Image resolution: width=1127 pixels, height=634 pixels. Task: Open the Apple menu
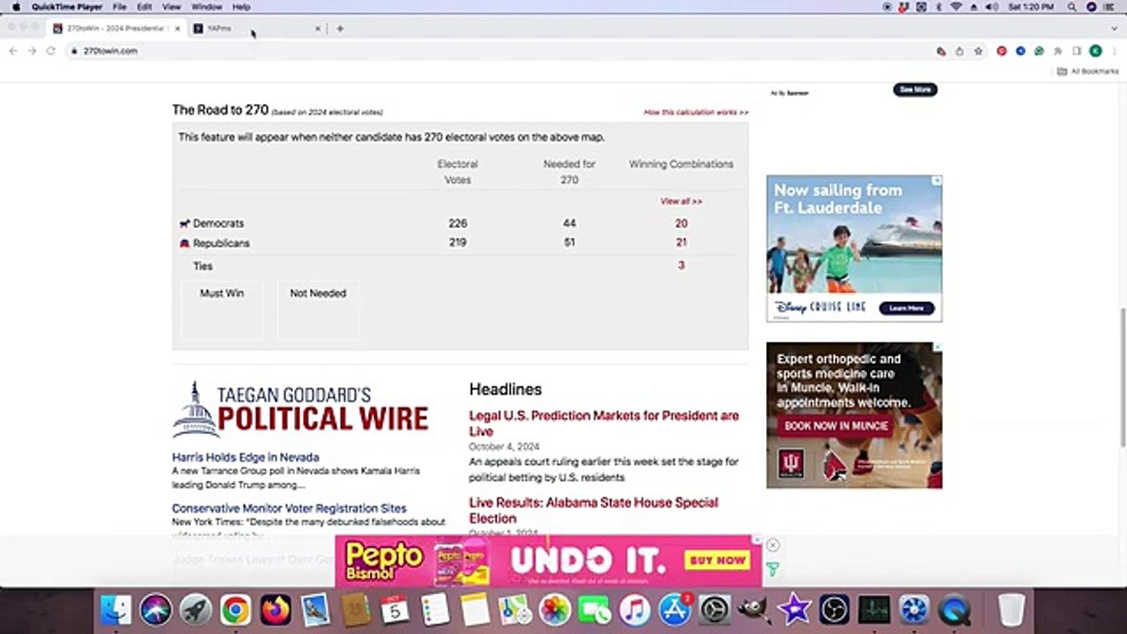(x=16, y=7)
